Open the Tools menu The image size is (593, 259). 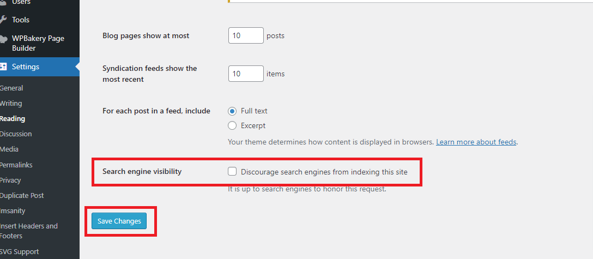(x=21, y=20)
